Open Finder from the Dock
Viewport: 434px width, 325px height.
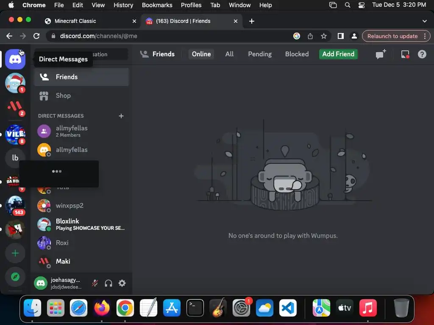(32, 308)
